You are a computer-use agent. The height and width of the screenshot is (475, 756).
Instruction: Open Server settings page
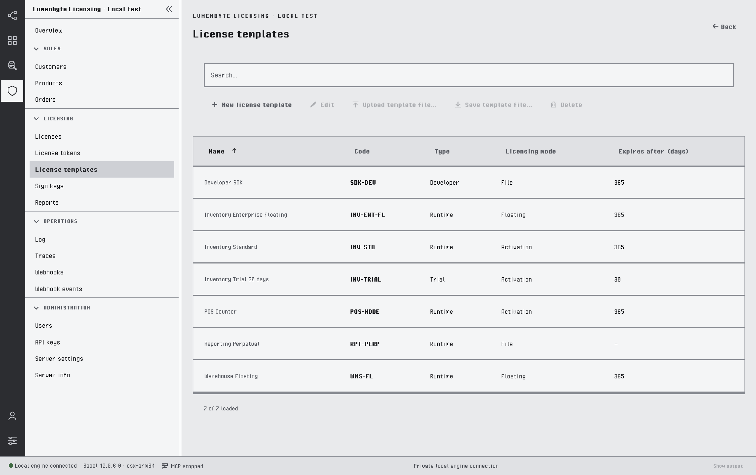(102, 359)
